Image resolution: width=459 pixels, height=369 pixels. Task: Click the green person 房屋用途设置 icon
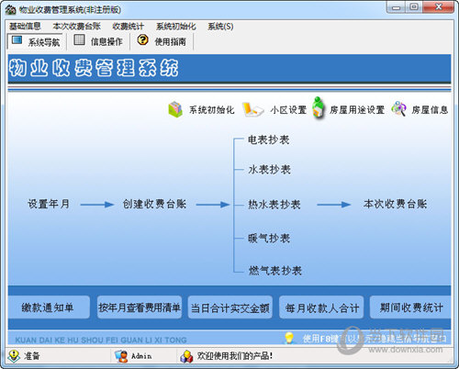(319, 108)
